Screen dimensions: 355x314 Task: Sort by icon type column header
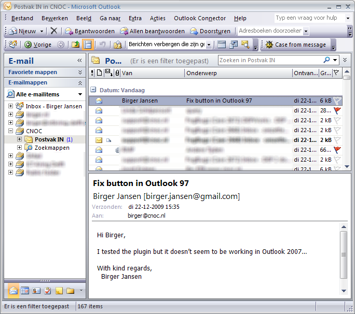pos(99,73)
